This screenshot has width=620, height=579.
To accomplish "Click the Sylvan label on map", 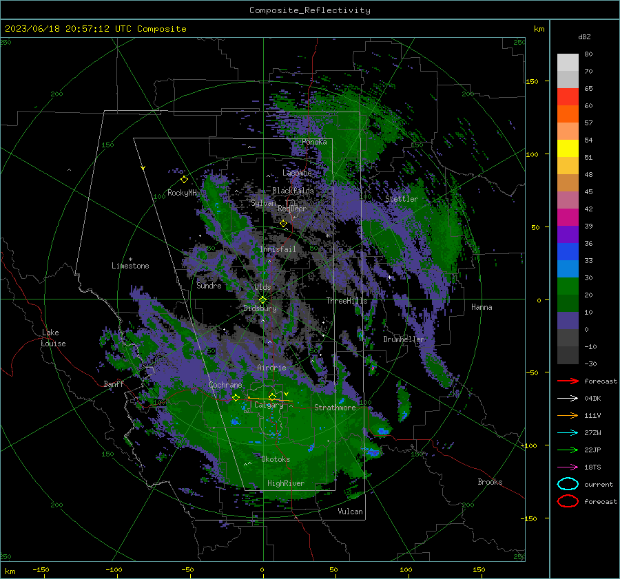I will 263,203.
